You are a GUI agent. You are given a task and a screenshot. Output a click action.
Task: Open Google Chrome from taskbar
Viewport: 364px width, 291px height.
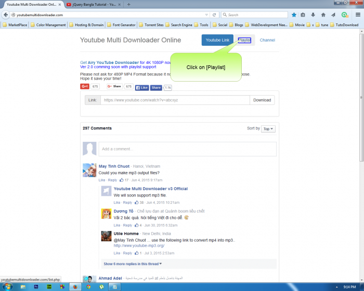88,287
